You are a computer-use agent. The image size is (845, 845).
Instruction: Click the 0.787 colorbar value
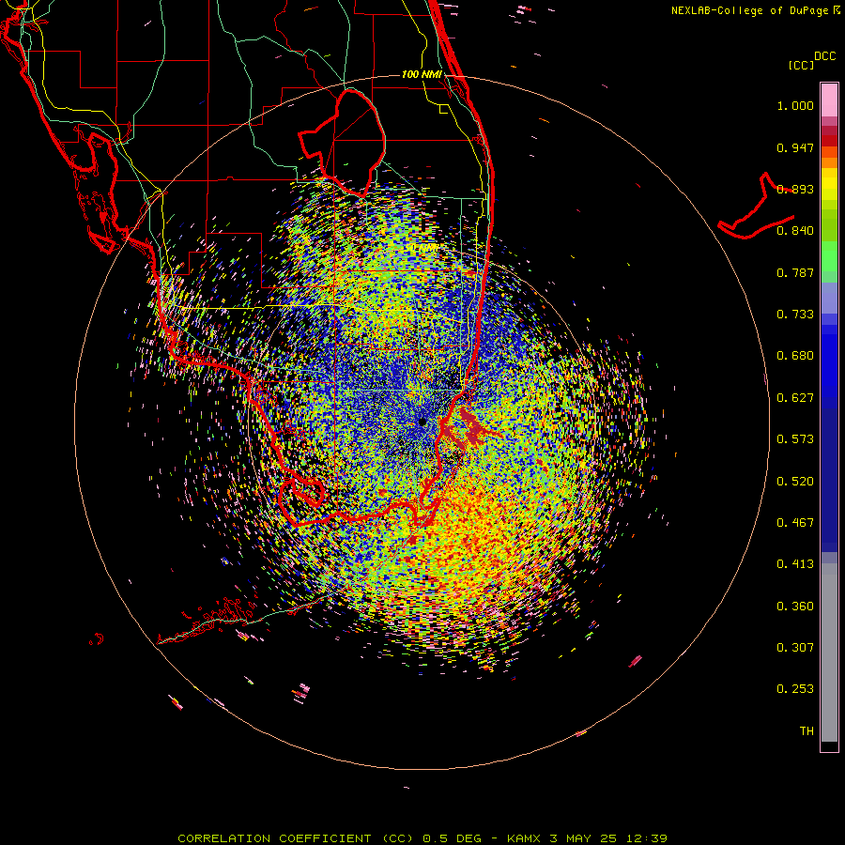click(x=795, y=272)
